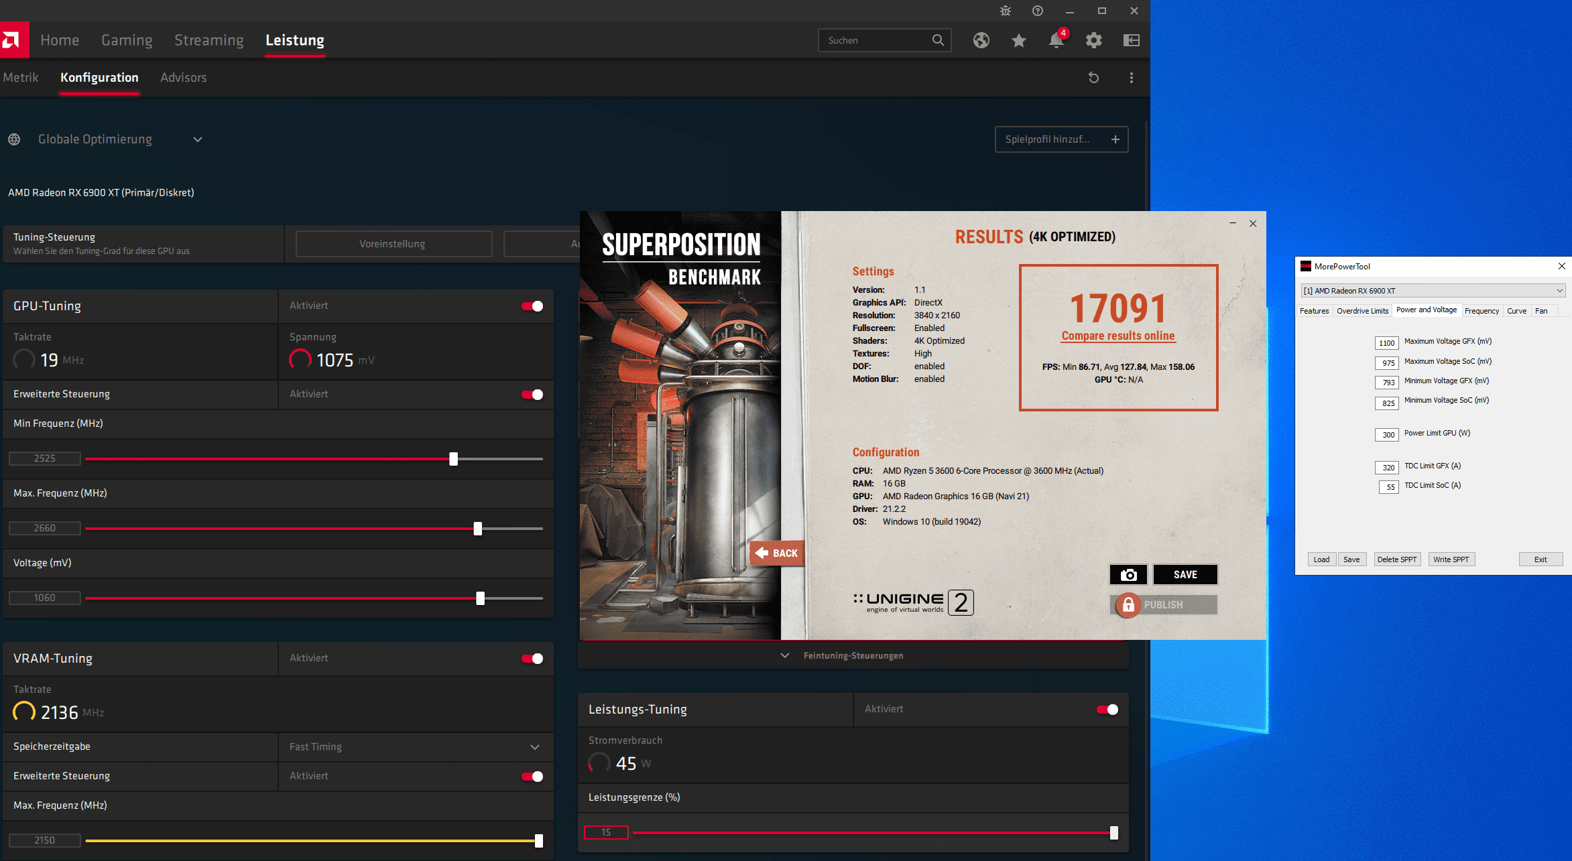
Task: Open the three-dot more options menu
Action: pyautogui.click(x=1131, y=78)
